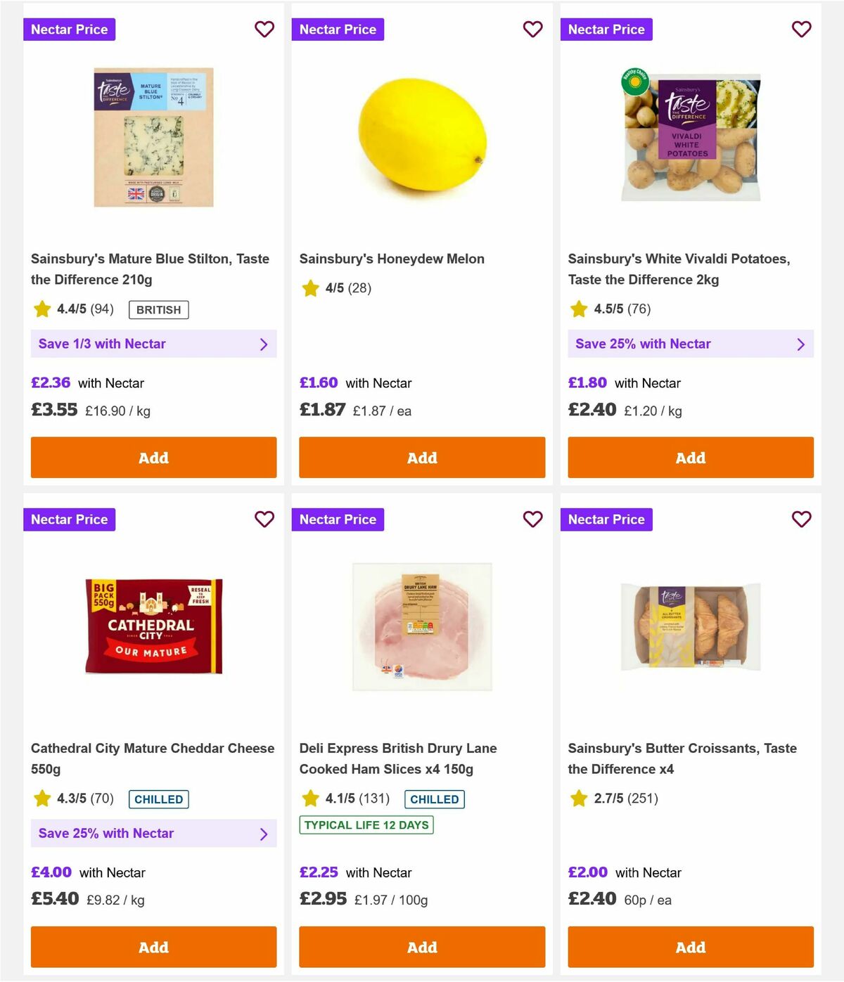Favourite the Drury Lane Cooked Ham Slices
844x982 pixels.
coord(533,519)
